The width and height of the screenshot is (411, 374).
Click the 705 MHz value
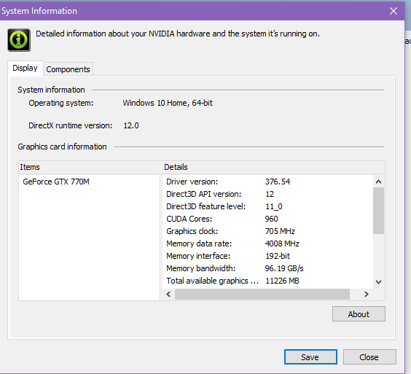(x=280, y=231)
